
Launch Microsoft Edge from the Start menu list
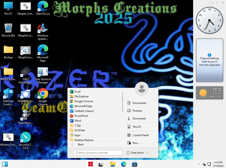click(x=96, y=106)
